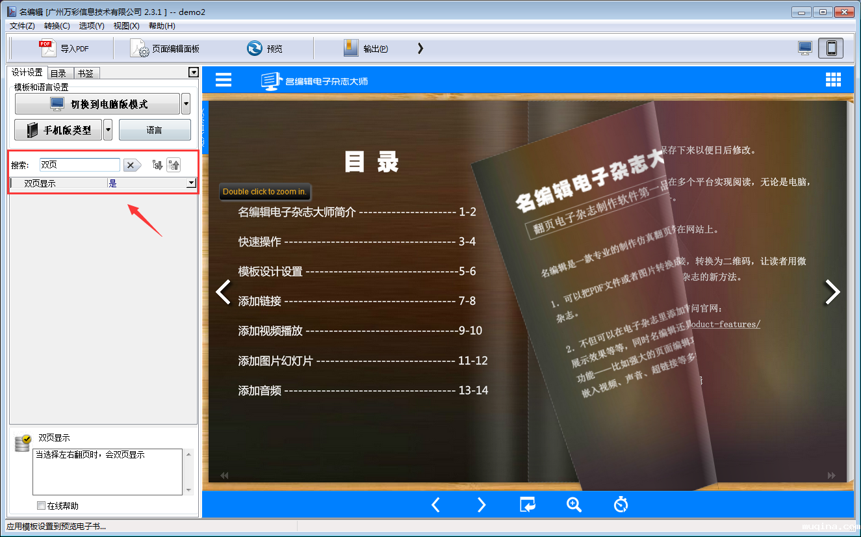Start auto flip timer icon
The image size is (861, 537).
pos(621,504)
